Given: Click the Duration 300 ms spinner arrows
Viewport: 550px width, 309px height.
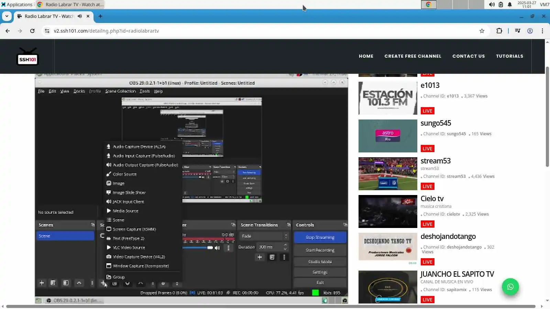Looking at the screenshot, I should click(x=285, y=247).
